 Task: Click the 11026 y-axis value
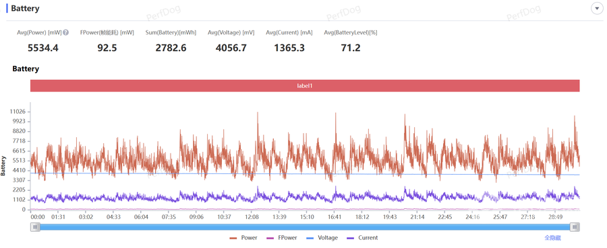(x=18, y=112)
